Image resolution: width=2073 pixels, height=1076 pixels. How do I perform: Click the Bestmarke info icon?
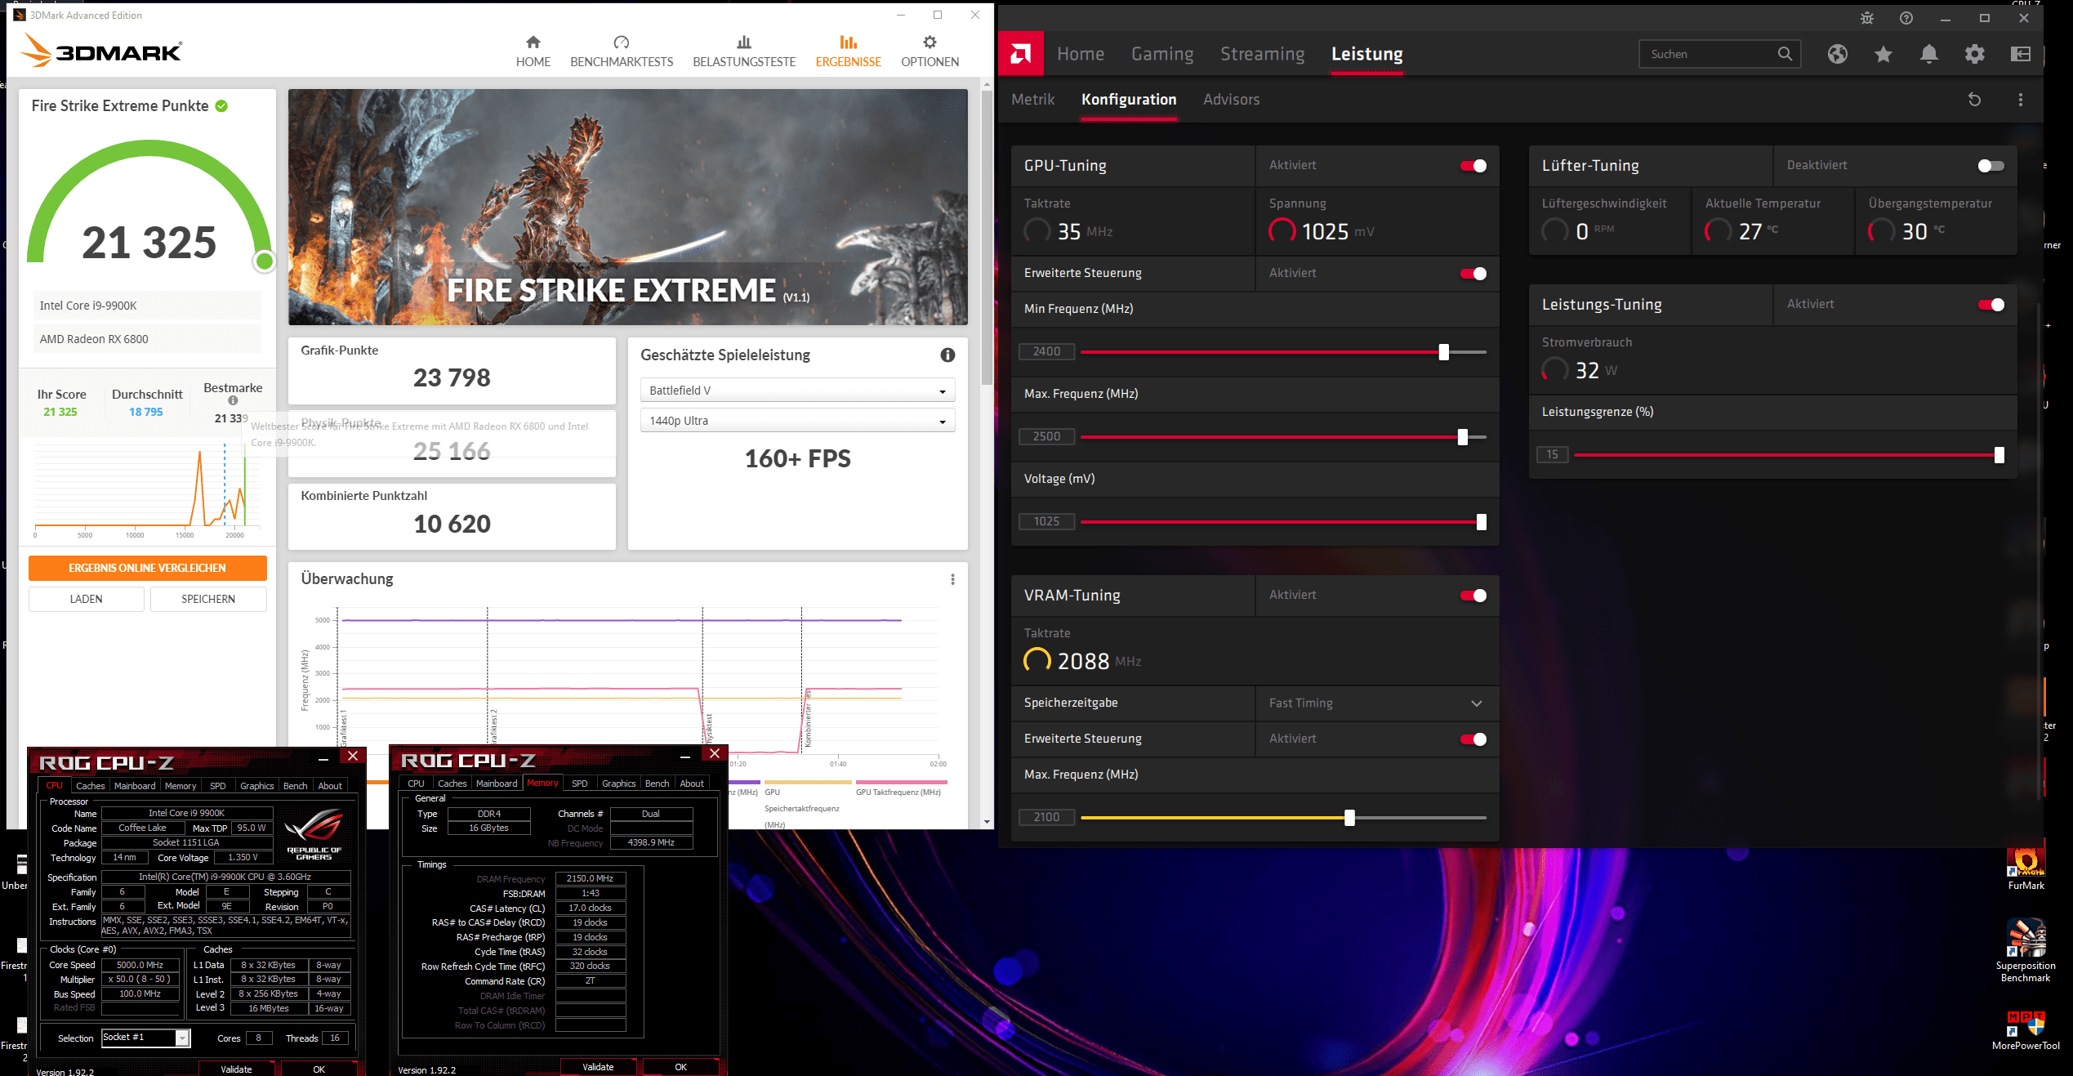[x=233, y=400]
